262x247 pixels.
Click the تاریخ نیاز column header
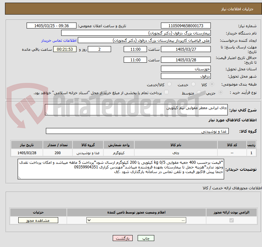[x=27, y=145]
